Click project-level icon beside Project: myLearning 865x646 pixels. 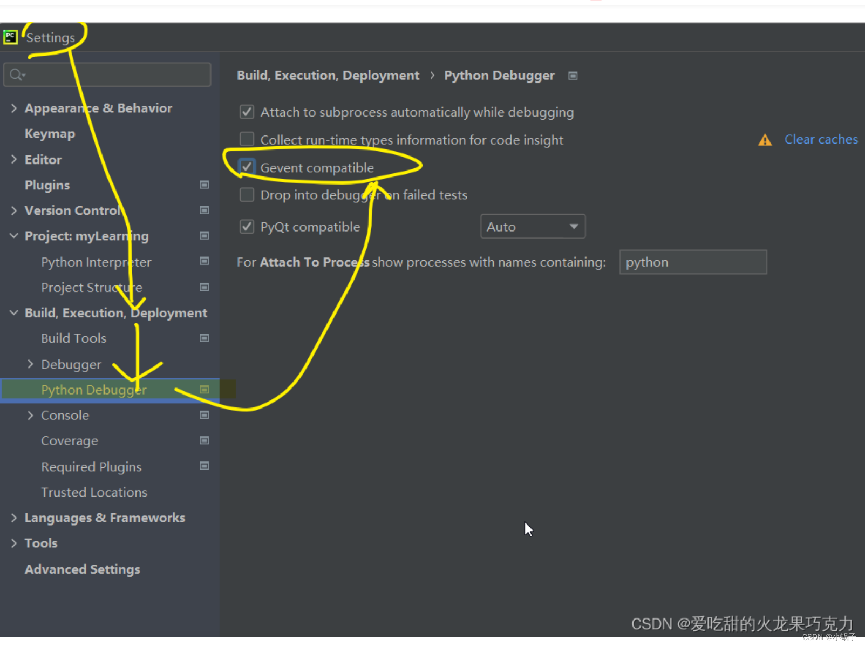tap(204, 235)
